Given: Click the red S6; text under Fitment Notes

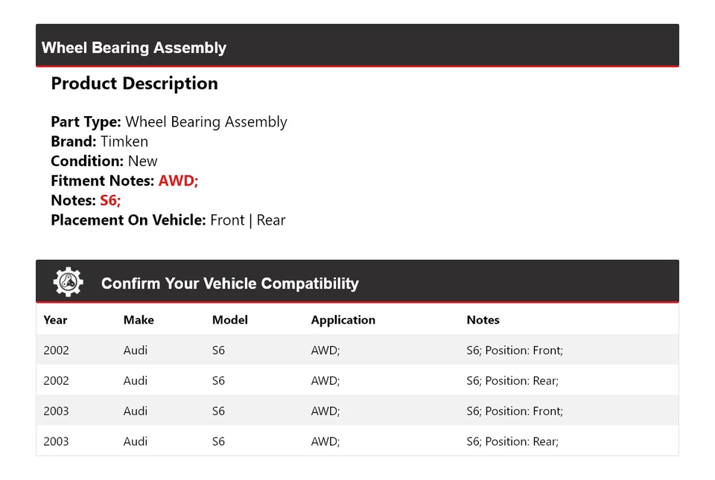Looking at the screenshot, I should tap(110, 200).
